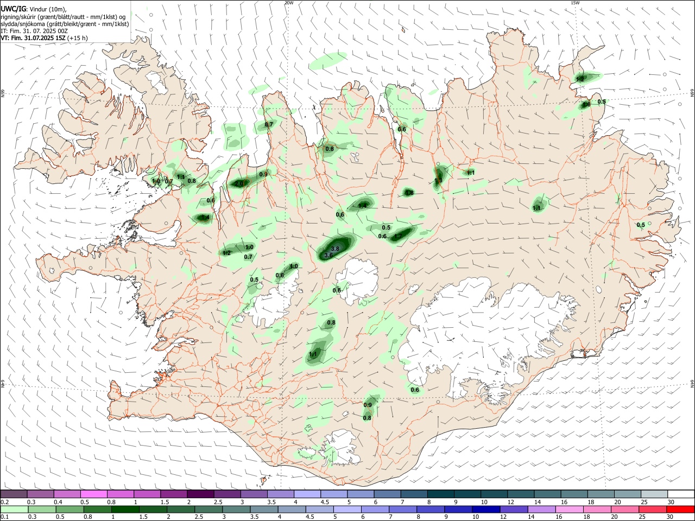Image resolution: width=695 pixels, height=521 pixels.
Task: Click the '20W' longitude label at the top
Action: click(289, 3)
